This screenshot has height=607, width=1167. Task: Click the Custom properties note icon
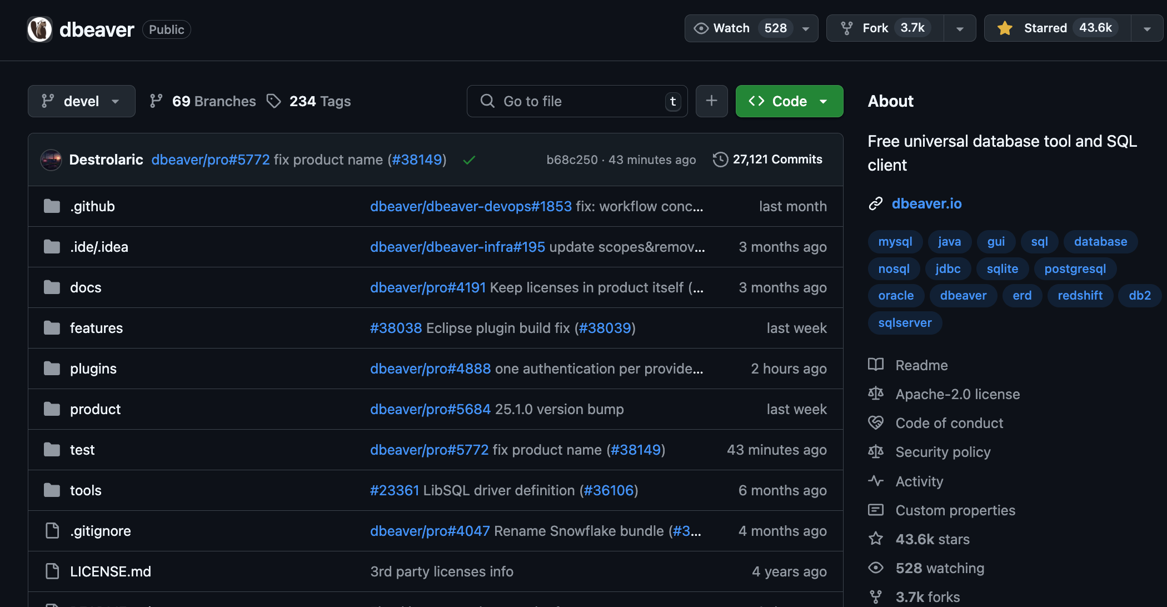(876, 510)
